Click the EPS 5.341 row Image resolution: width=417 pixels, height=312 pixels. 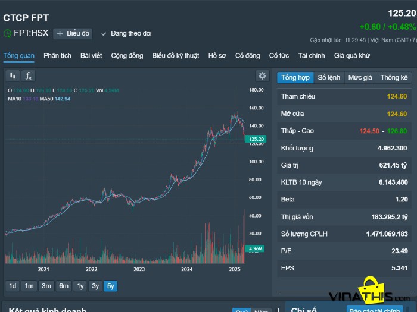click(x=344, y=268)
